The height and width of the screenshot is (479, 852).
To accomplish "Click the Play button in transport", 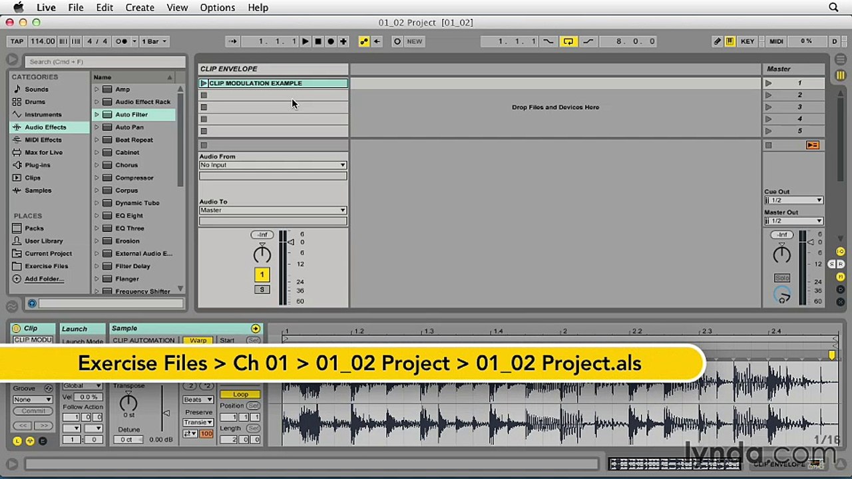I will (x=305, y=41).
